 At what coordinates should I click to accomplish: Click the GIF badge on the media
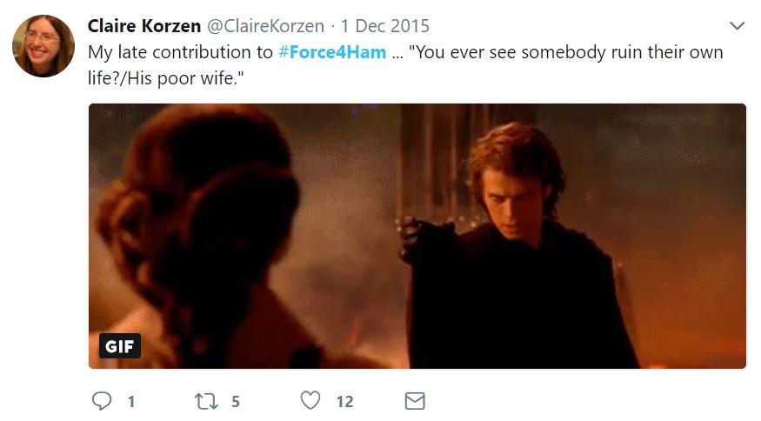pos(120,345)
